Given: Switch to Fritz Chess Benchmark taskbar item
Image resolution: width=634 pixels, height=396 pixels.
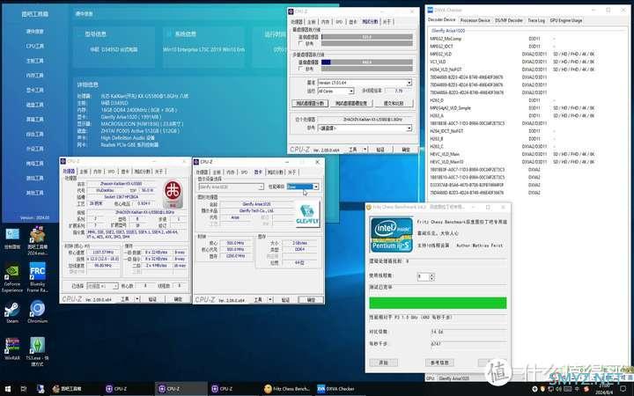Looking at the screenshot, I should coord(287,389).
